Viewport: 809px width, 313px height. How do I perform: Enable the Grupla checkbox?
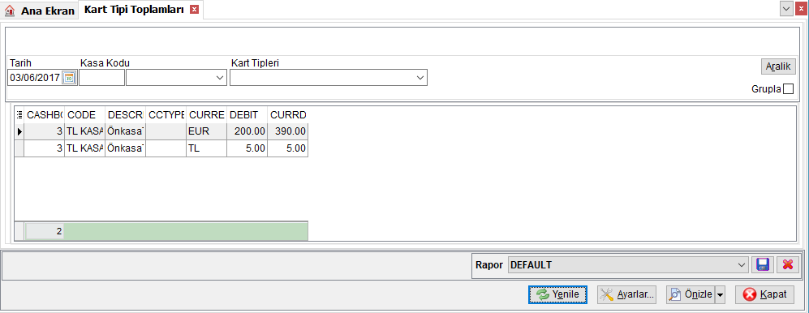pos(788,88)
